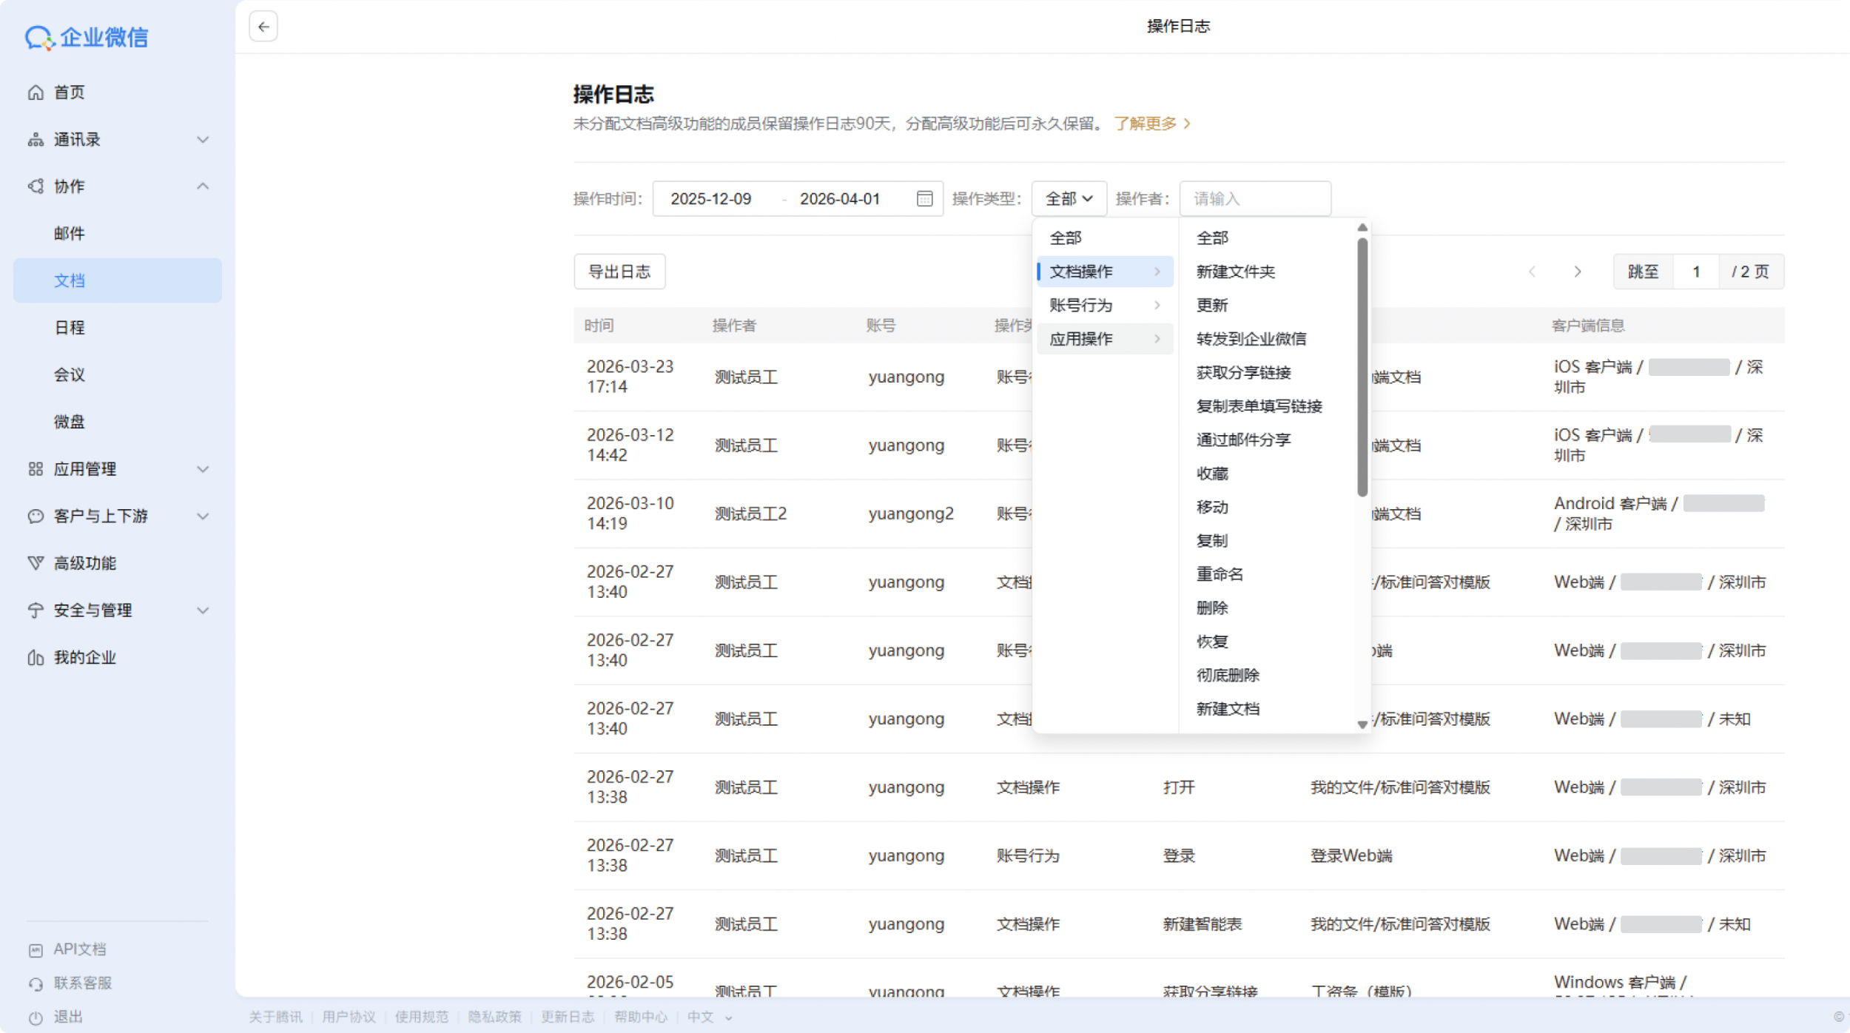
Task: Click the 隐私政策 footer link
Action: 494,1017
